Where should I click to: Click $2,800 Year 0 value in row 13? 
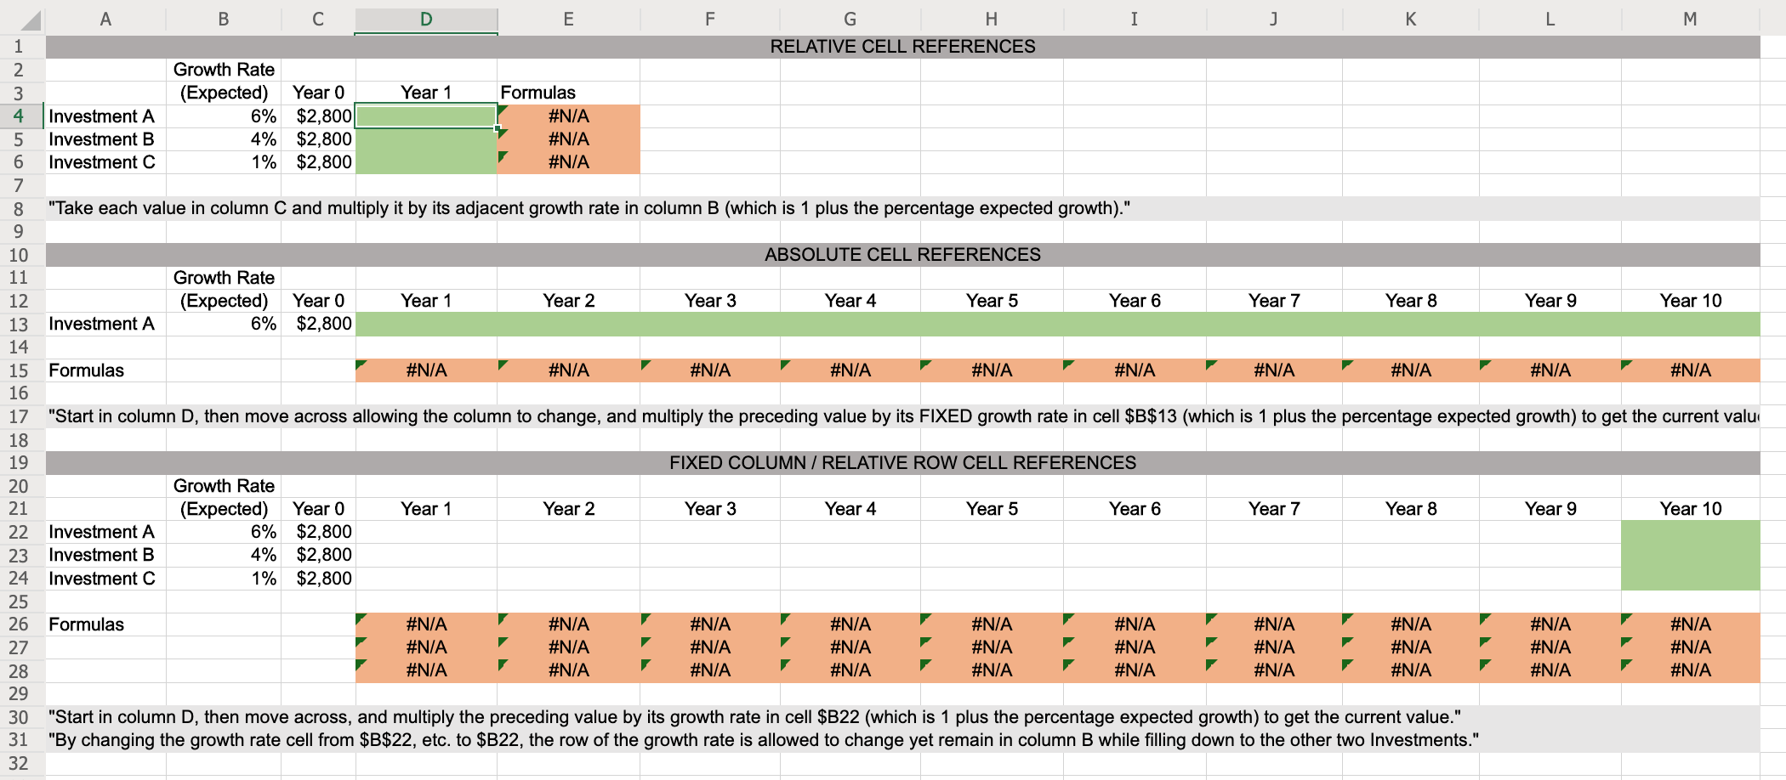coord(323,324)
